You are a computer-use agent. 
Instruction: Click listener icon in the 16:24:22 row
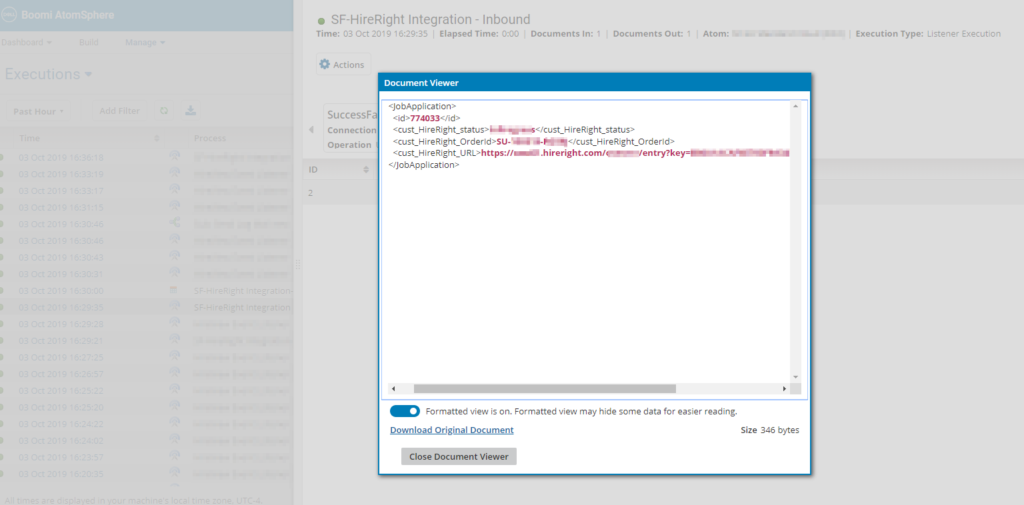click(x=174, y=423)
